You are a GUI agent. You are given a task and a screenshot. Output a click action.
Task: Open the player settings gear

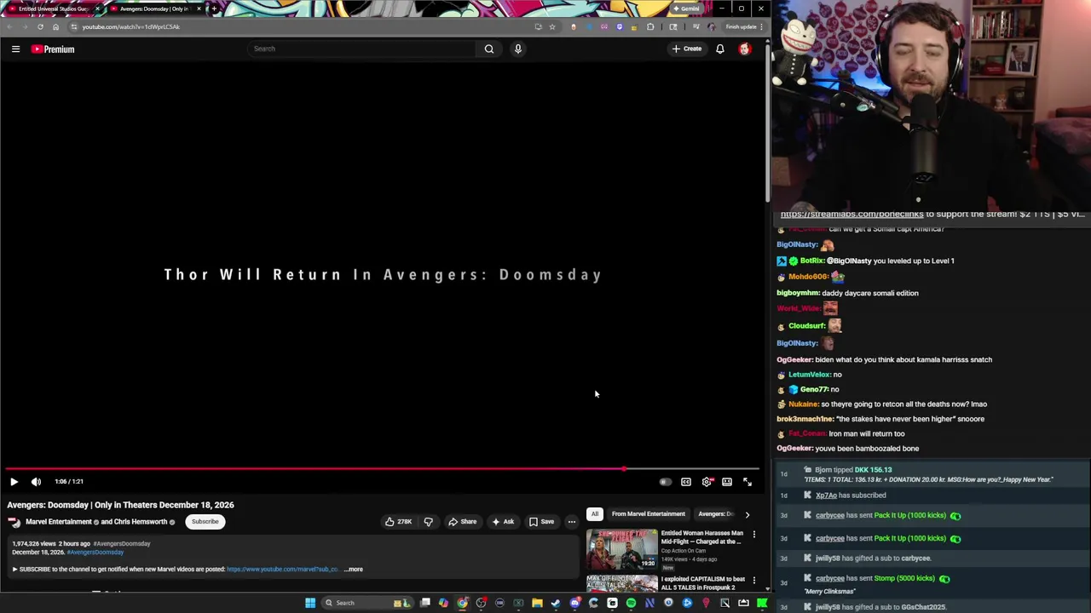pyautogui.click(x=707, y=482)
